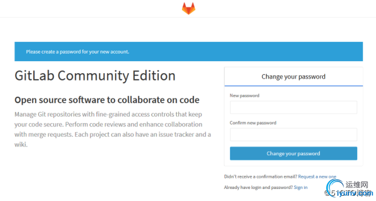Click the 'New password' label
The image size is (376, 201).
click(245, 95)
